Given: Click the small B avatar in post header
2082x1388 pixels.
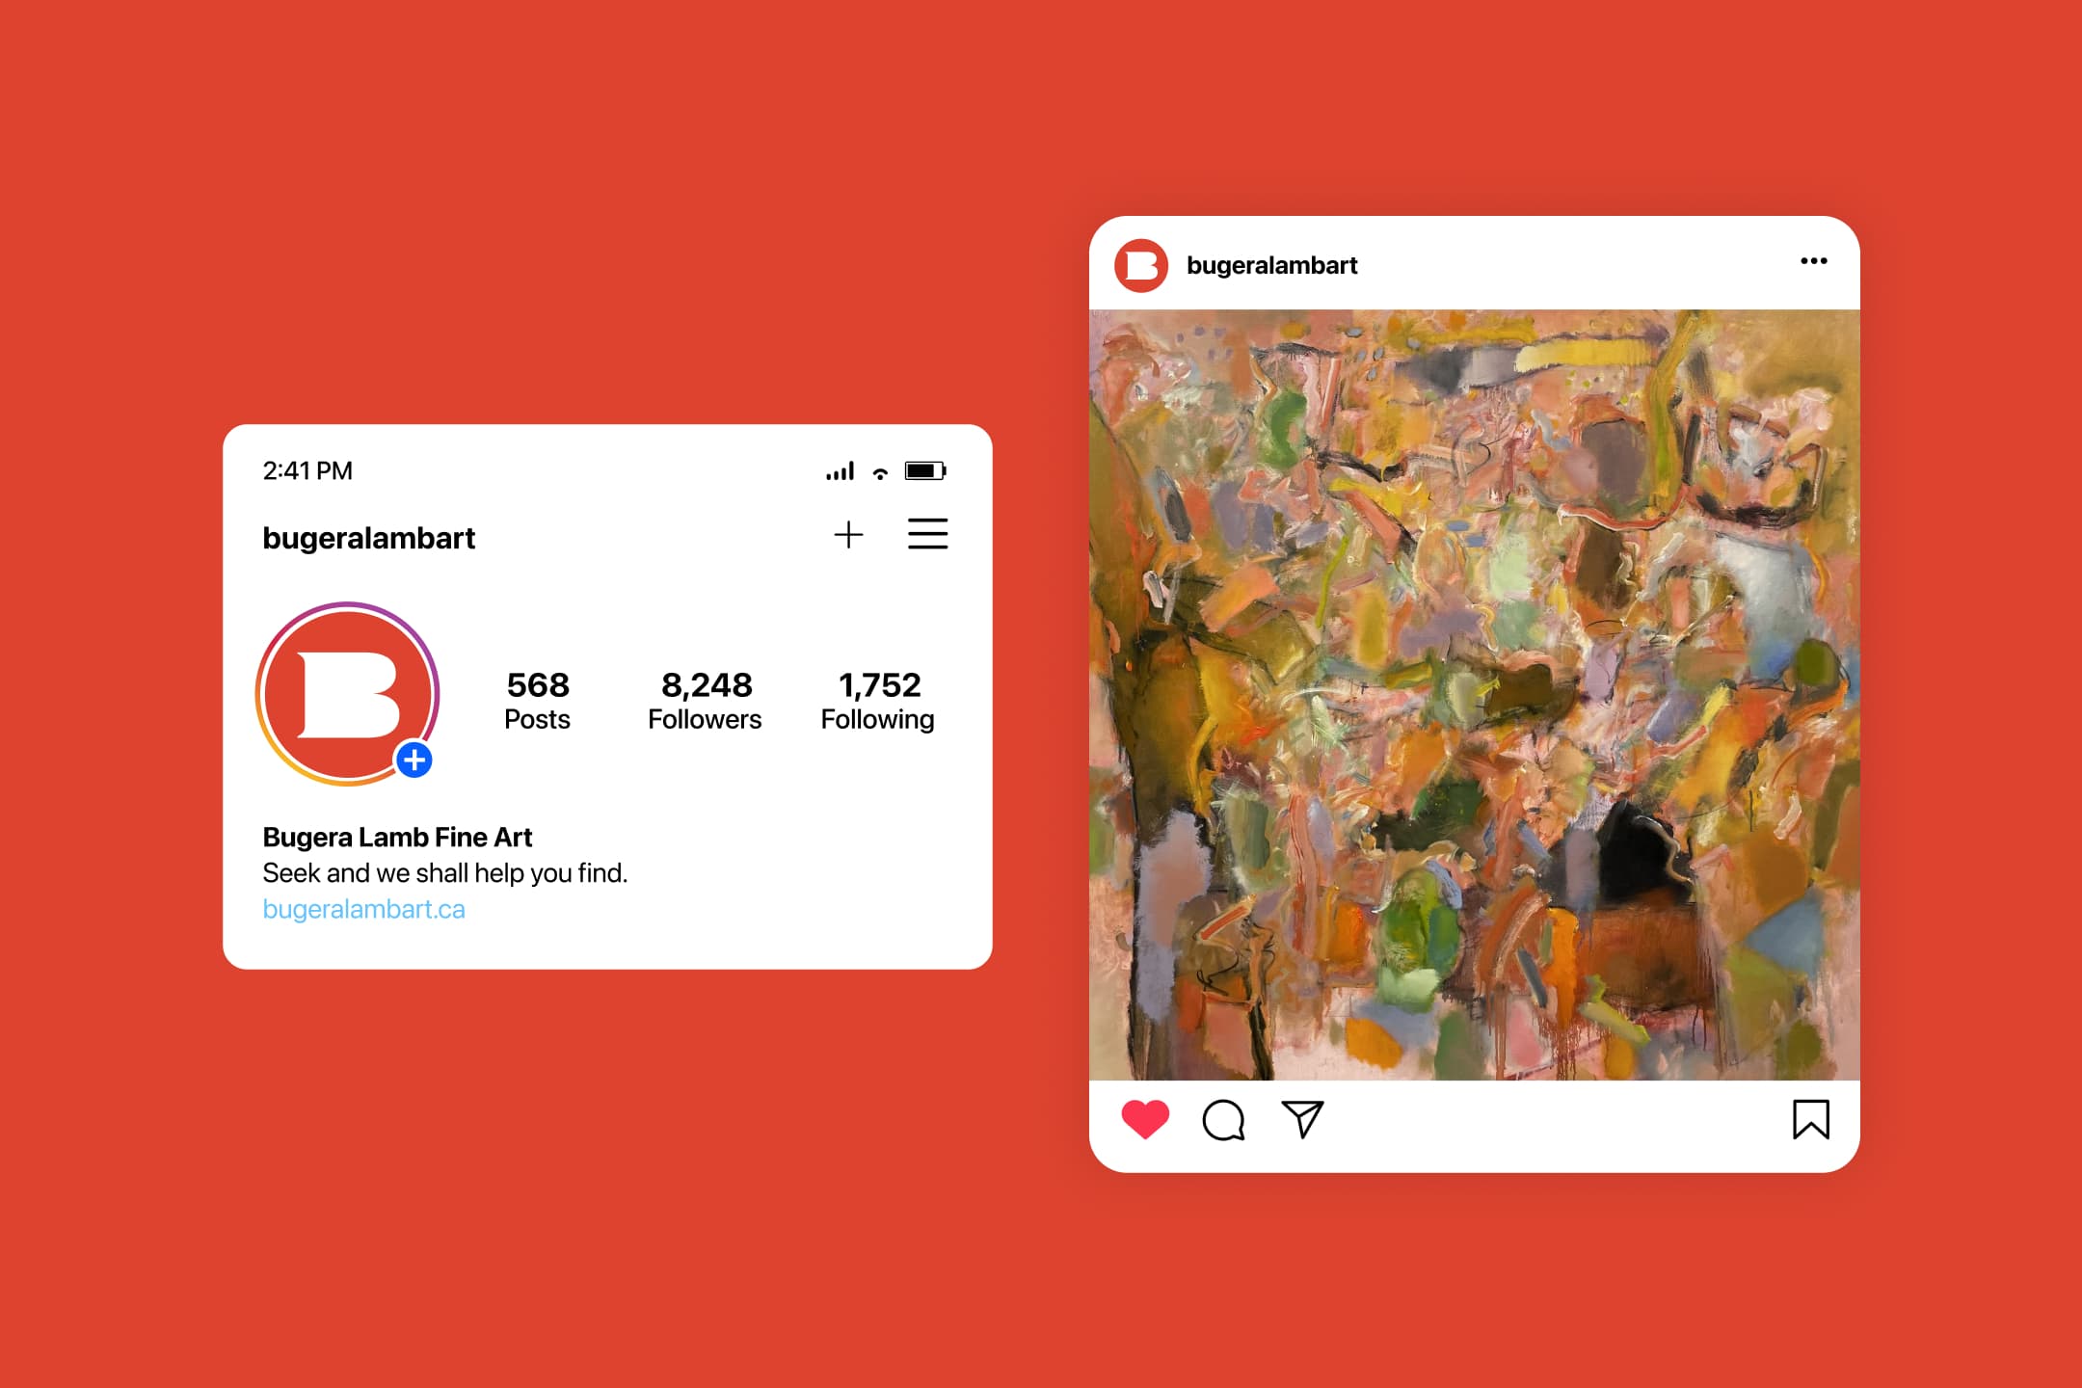Looking at the screenshot, I should click(x=1141, y=265).
